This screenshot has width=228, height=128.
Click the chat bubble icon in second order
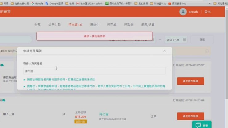tap(4, 100)
